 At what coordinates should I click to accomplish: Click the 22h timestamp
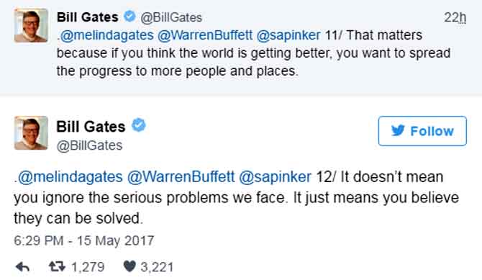tap(455, 17)
